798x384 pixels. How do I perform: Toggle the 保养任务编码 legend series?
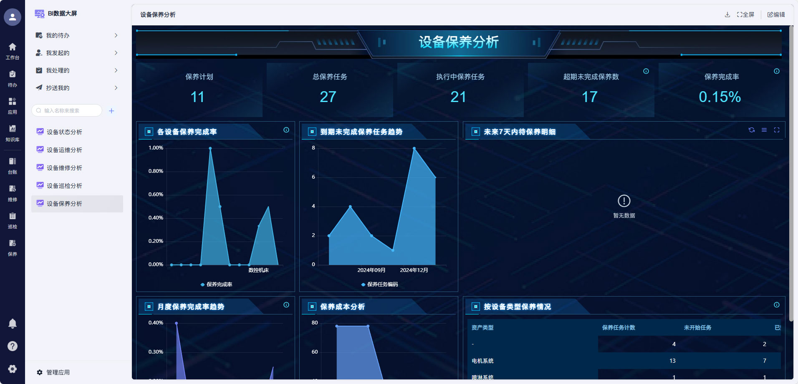click(379, 284)
